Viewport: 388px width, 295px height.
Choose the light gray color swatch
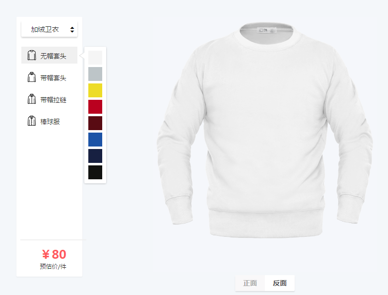pyautogui.click(x=95, y=74)
